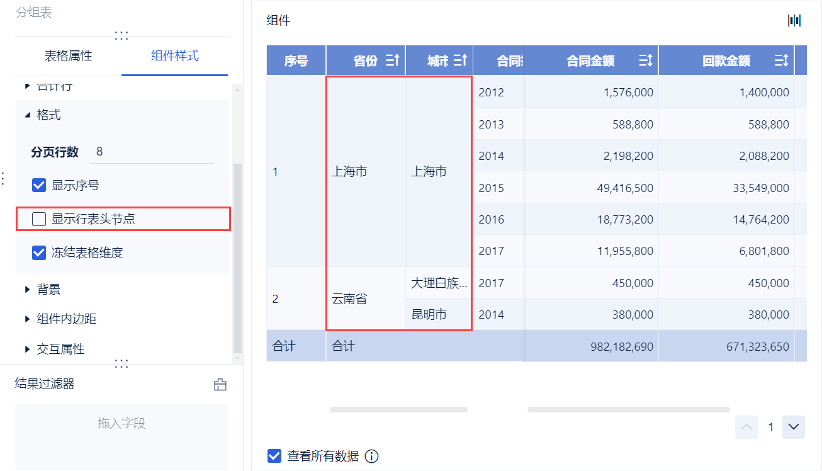Click the 1,576,000 amount cell

591,92
